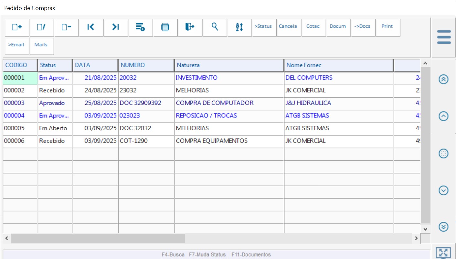Screen dimensions: 456x259
Task: Click the horizontal scrollbar right arrow
Action: pyautogui.click(x=416, y=238)
